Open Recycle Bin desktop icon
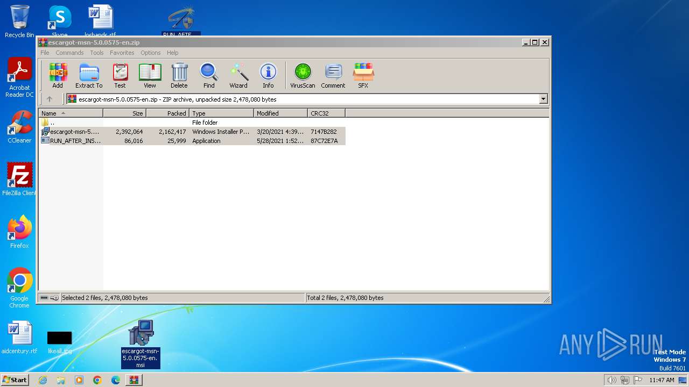 19,21
